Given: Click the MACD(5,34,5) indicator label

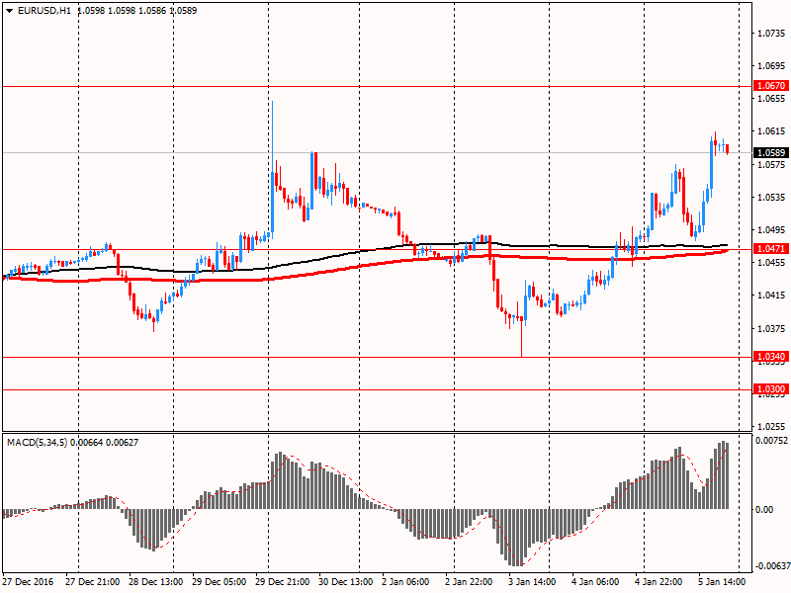Looking at the screenshot, I should tap(38, 442).
